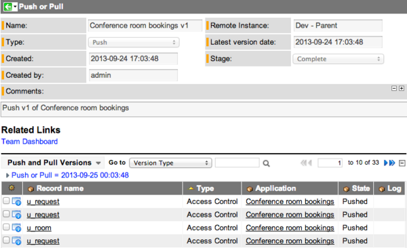Expand the filter breadcrumb triangle
The width and height of the screenshot is (407, 248).
click(7, 175)
